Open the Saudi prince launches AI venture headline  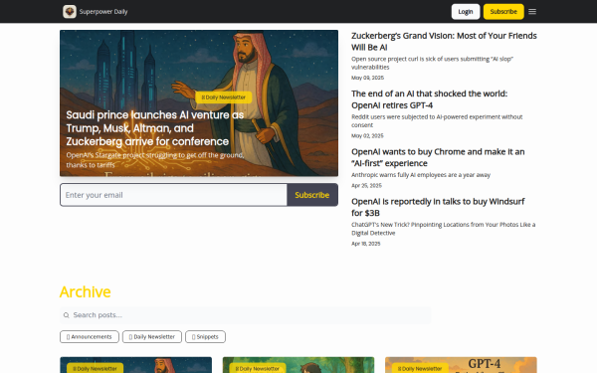point(155,128)
